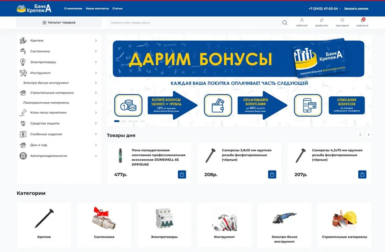Open the Саморезы 4,2x75 screw image
Viewport: 385px width, 252px height.
click(301, 155)
